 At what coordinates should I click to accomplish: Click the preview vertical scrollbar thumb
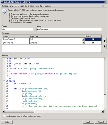point(105,77)
